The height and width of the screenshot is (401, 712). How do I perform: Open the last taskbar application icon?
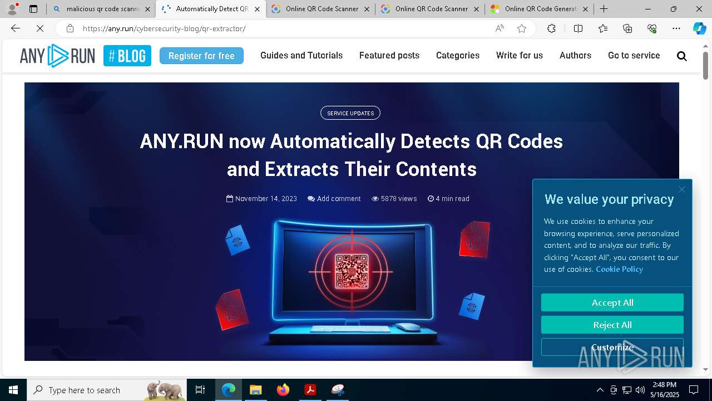click(x=338, y=390)
